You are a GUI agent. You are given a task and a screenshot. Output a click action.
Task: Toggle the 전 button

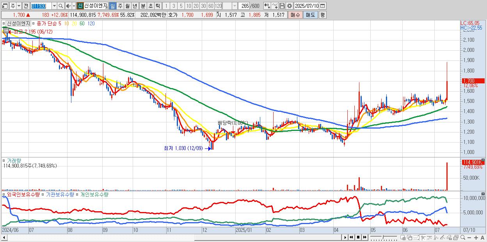(x=26, y=6)
